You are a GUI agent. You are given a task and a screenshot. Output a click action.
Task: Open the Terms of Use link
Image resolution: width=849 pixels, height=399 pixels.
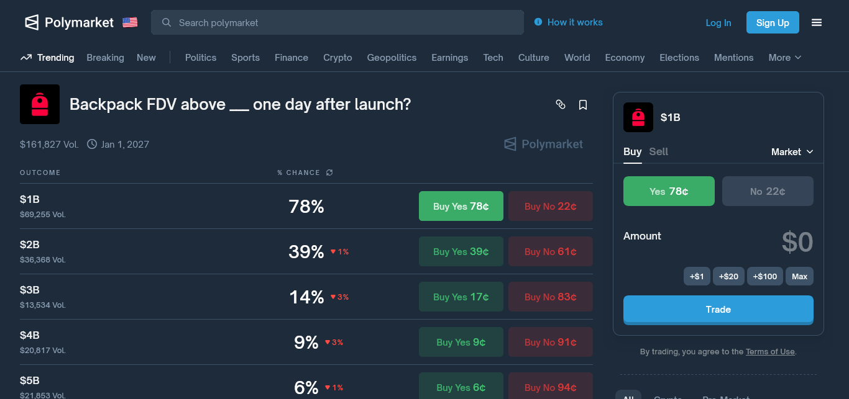tap(770, 352)
